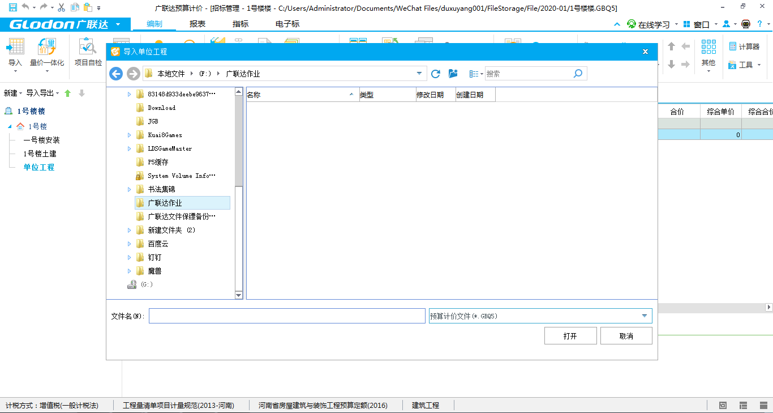Switch to the 报表 ribbon tab

point(197,24)
